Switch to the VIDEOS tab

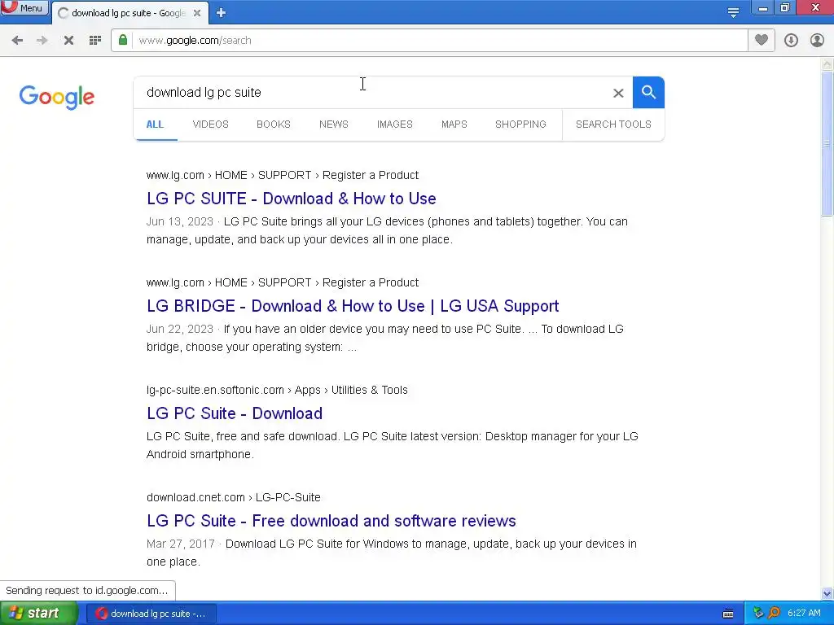211,125
